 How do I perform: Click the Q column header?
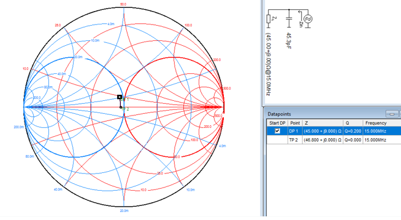tap(353, 123)
